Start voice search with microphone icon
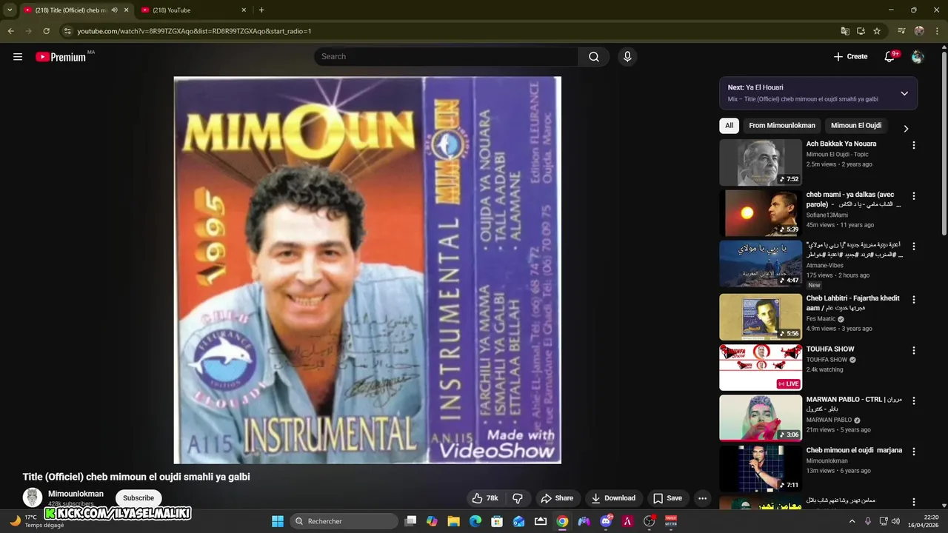The height and width of the screenshot is (533, 948). tap(627, 56)
